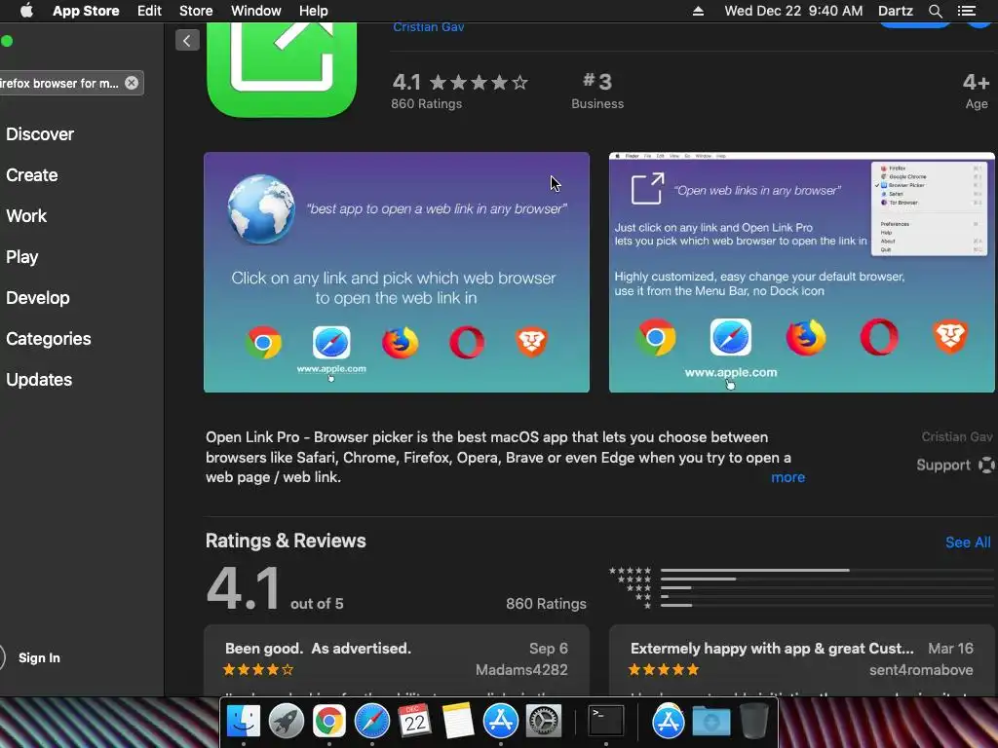Viewport: 998px width, 748px height.
Task: Open the Work section
Action: point(26,215)
